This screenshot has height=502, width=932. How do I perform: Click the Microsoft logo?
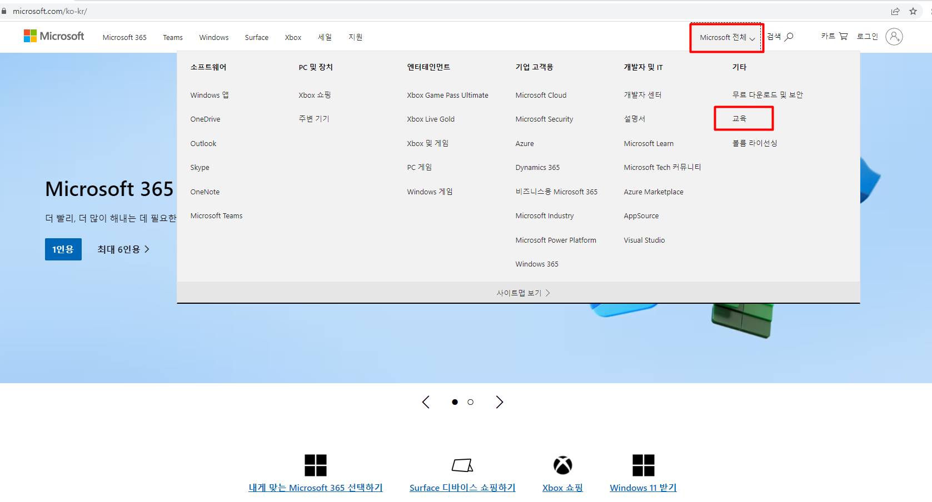(54, 37)
